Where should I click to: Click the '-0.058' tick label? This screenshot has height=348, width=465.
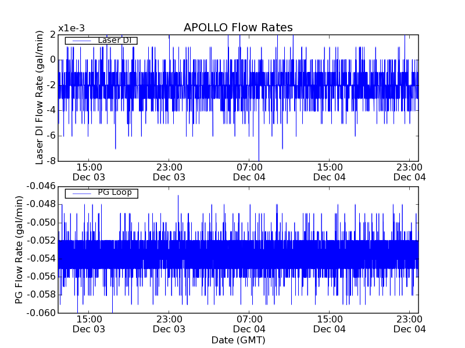tap(41, 295)
